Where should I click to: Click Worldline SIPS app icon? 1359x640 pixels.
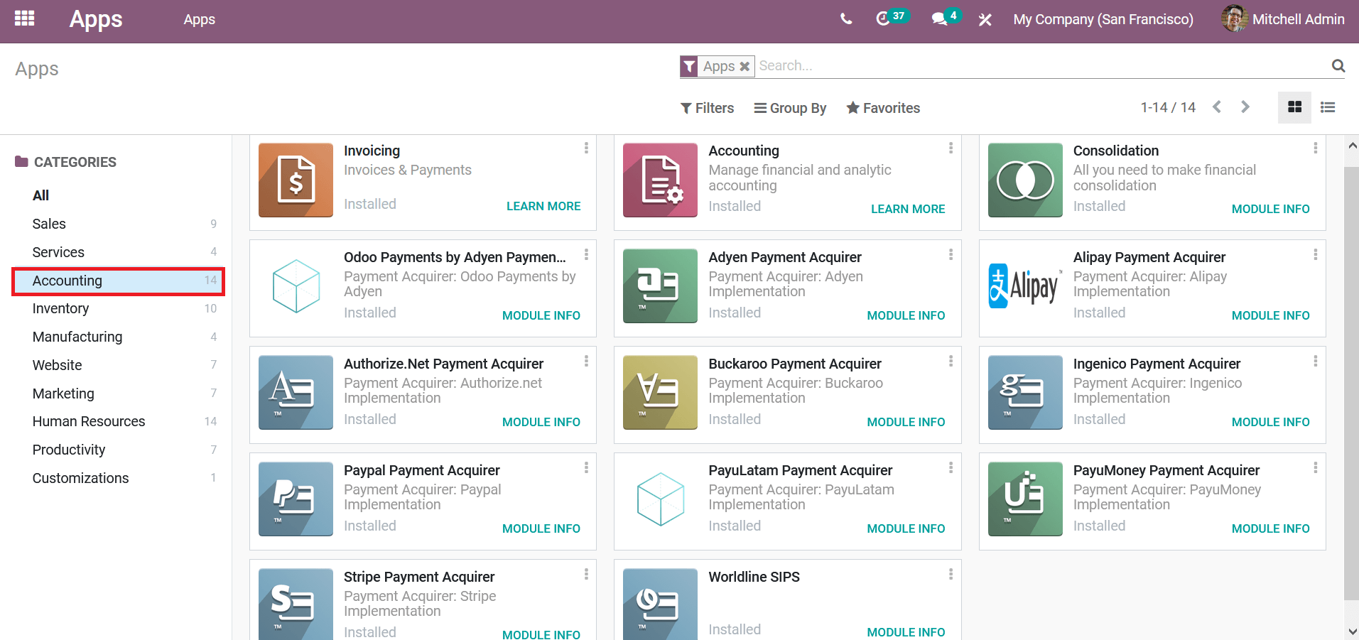(660, 604)
